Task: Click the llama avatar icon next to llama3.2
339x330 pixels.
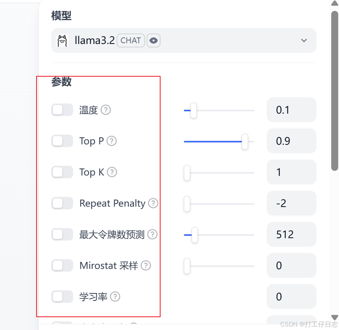Action: (62, 40)
